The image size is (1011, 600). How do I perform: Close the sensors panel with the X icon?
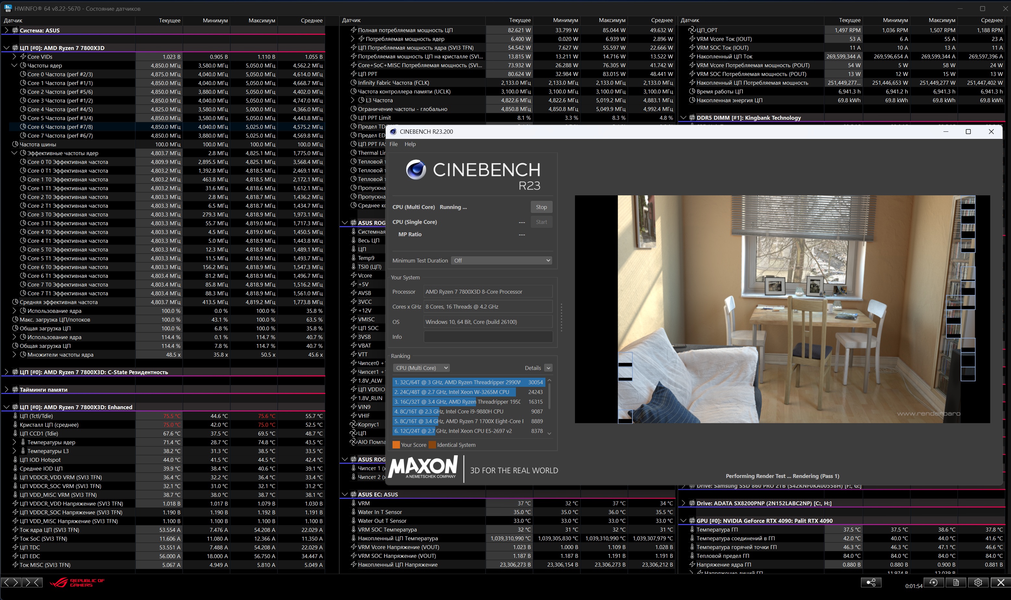(x=1001, y=582)
